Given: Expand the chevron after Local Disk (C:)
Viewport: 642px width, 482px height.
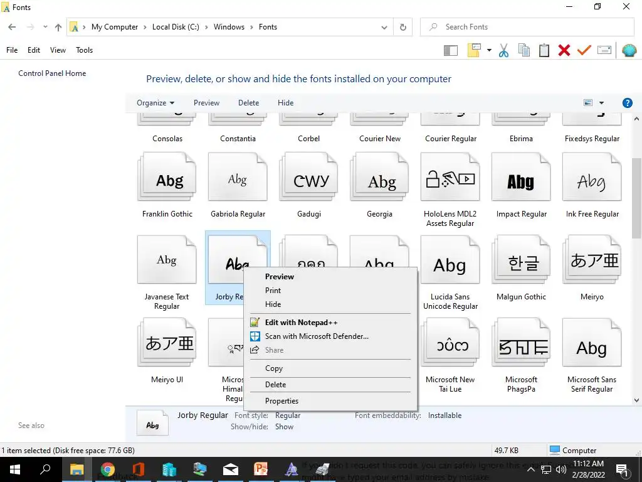Looking at the screenshot, I should click(x=206, y=27).
